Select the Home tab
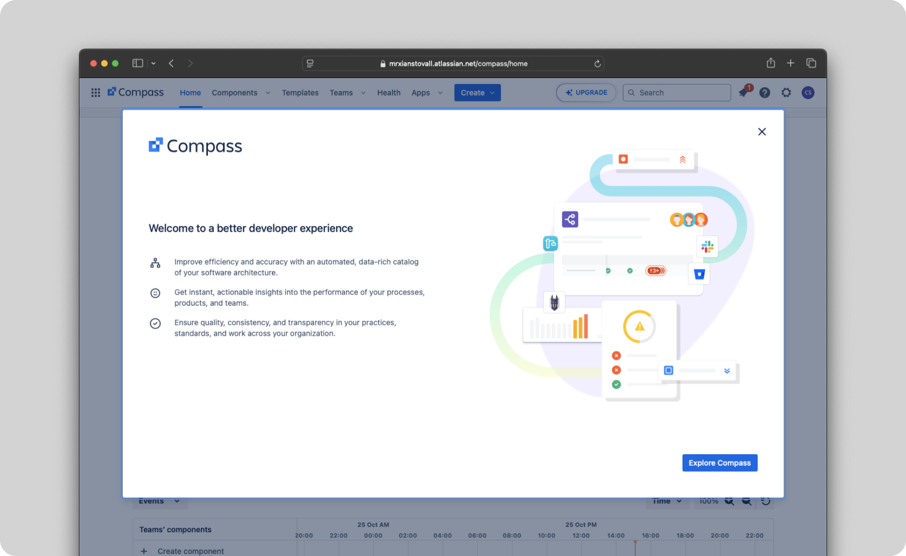The height and width of the screenshot is (556, 906). point(190,93)
